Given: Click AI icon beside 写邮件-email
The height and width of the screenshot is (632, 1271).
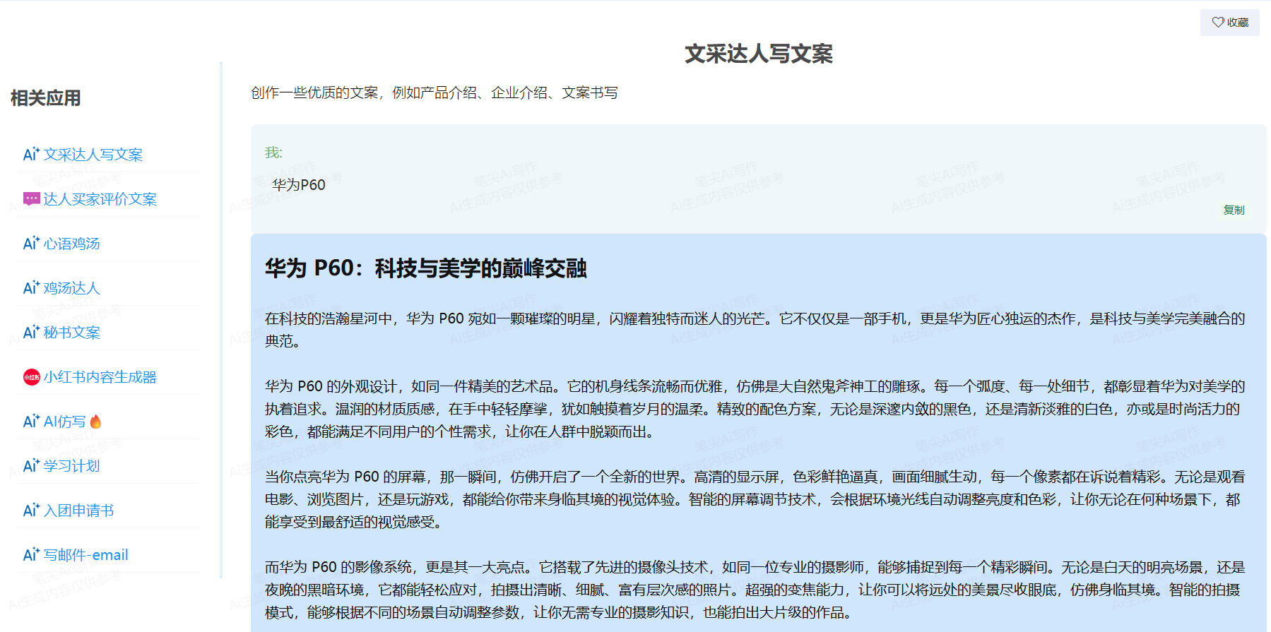Looking at the screenshot, I should (31, 554).
